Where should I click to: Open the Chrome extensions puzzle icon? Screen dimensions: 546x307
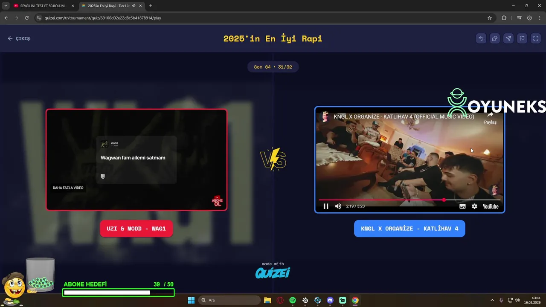[x=504, y=18]
